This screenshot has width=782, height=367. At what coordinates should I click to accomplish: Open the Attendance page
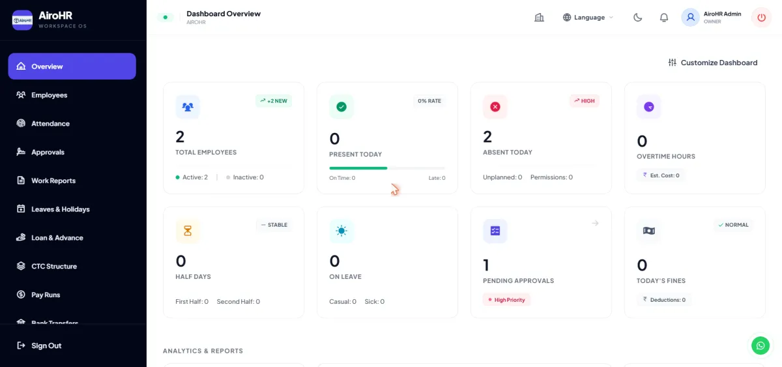pos(72,124)
